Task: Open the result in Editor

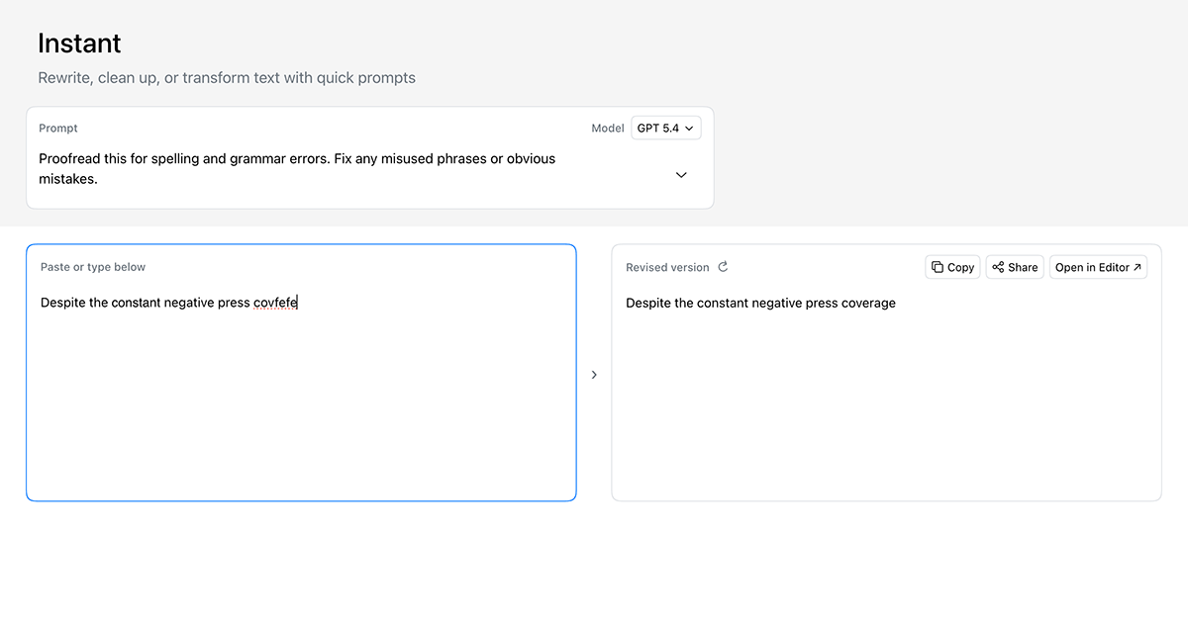Action: [x=1098, y=267]
